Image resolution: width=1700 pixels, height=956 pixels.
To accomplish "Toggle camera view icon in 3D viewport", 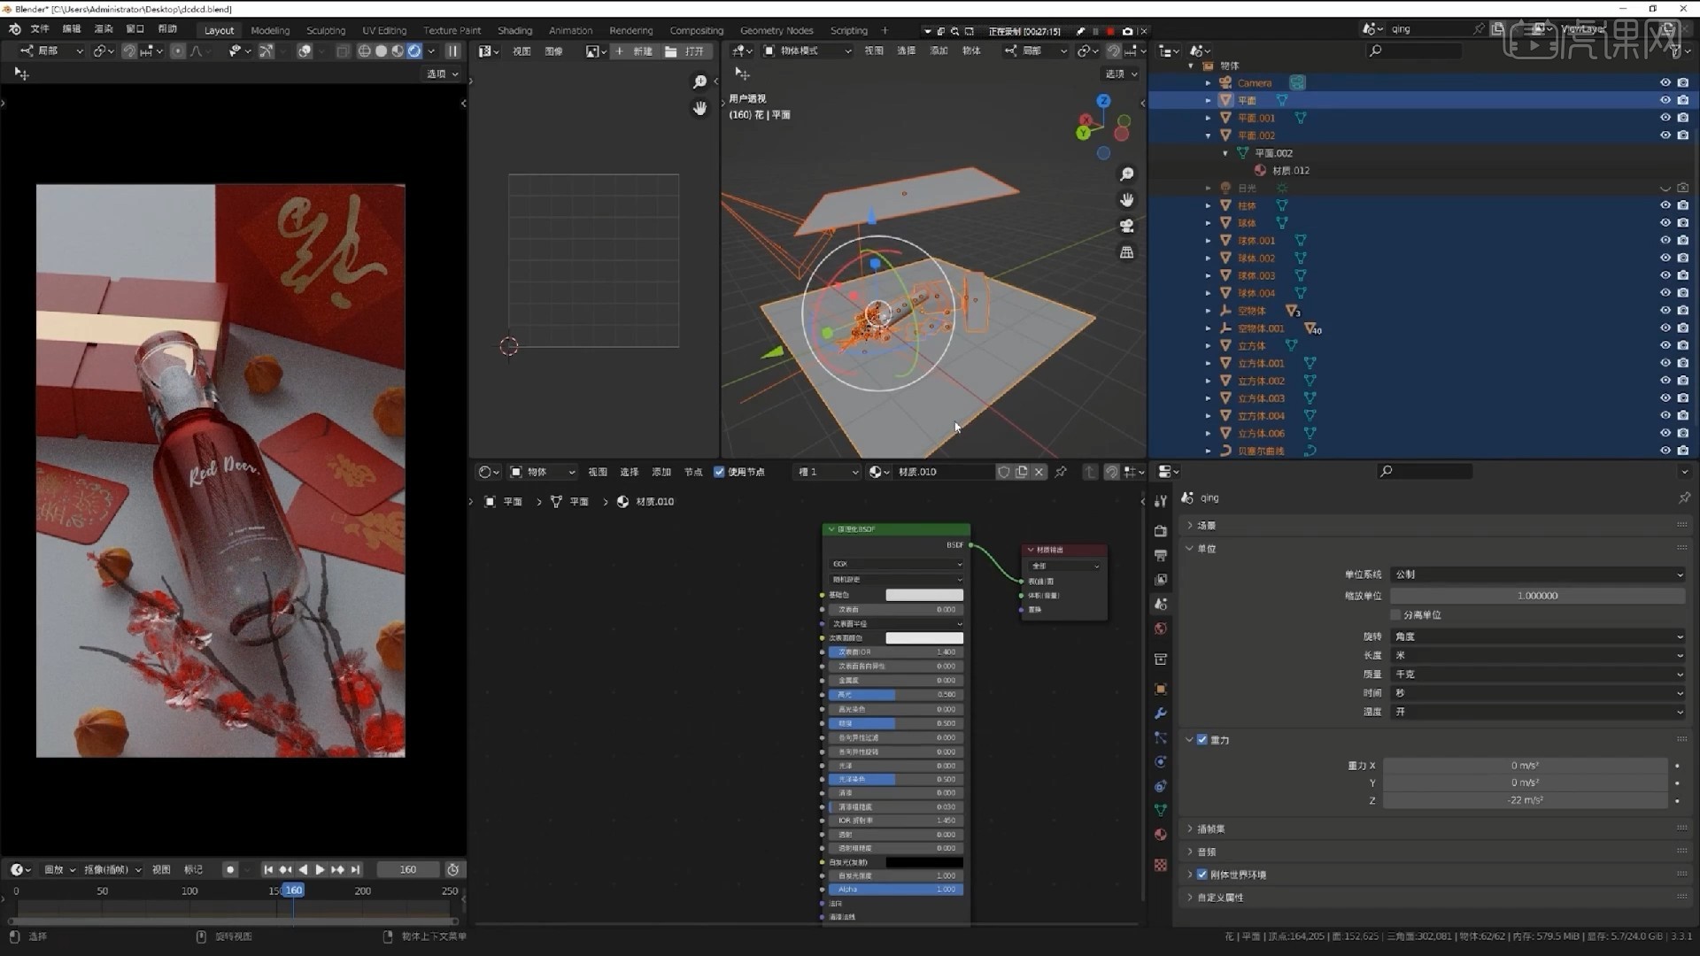I will click(1127, 227).
